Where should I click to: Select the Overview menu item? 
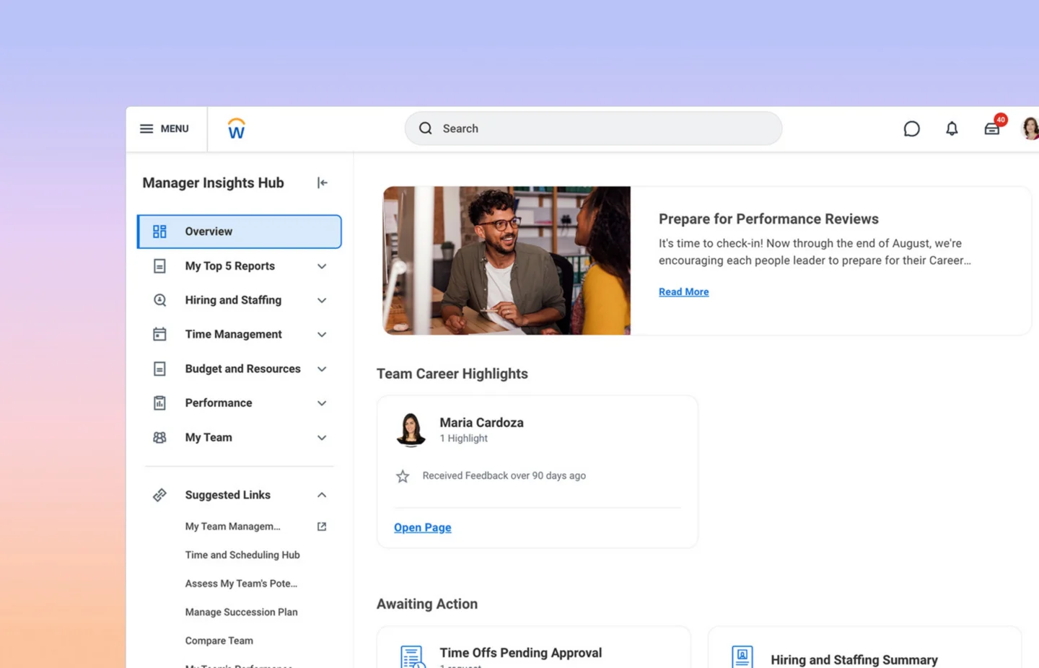coord(240,232)
